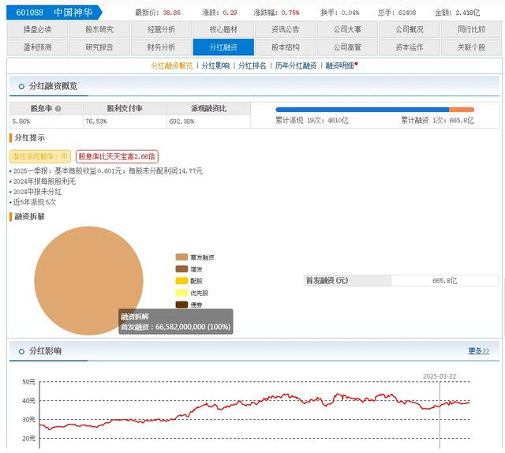Click the 股息率 value 5.86%
This screenshot has height=453, width=505.
(21, 122)
